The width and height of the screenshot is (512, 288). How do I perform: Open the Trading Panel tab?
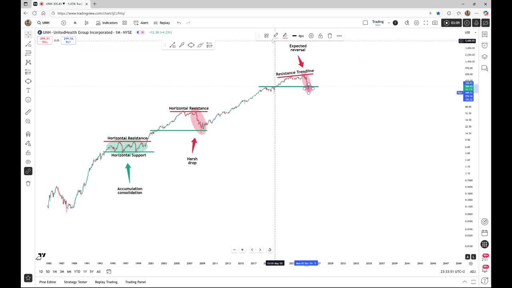click(x=135, y=282)
